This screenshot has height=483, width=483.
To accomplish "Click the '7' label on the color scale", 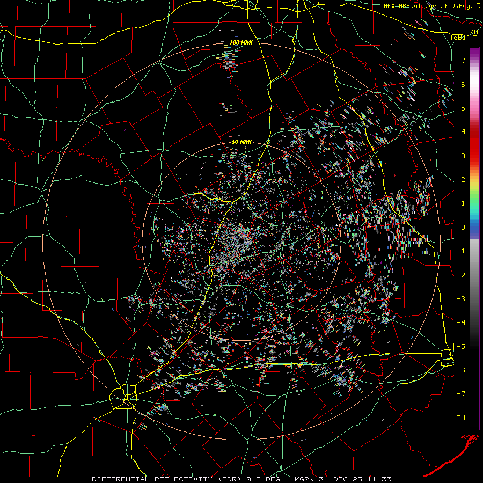I will coord(463,60).
